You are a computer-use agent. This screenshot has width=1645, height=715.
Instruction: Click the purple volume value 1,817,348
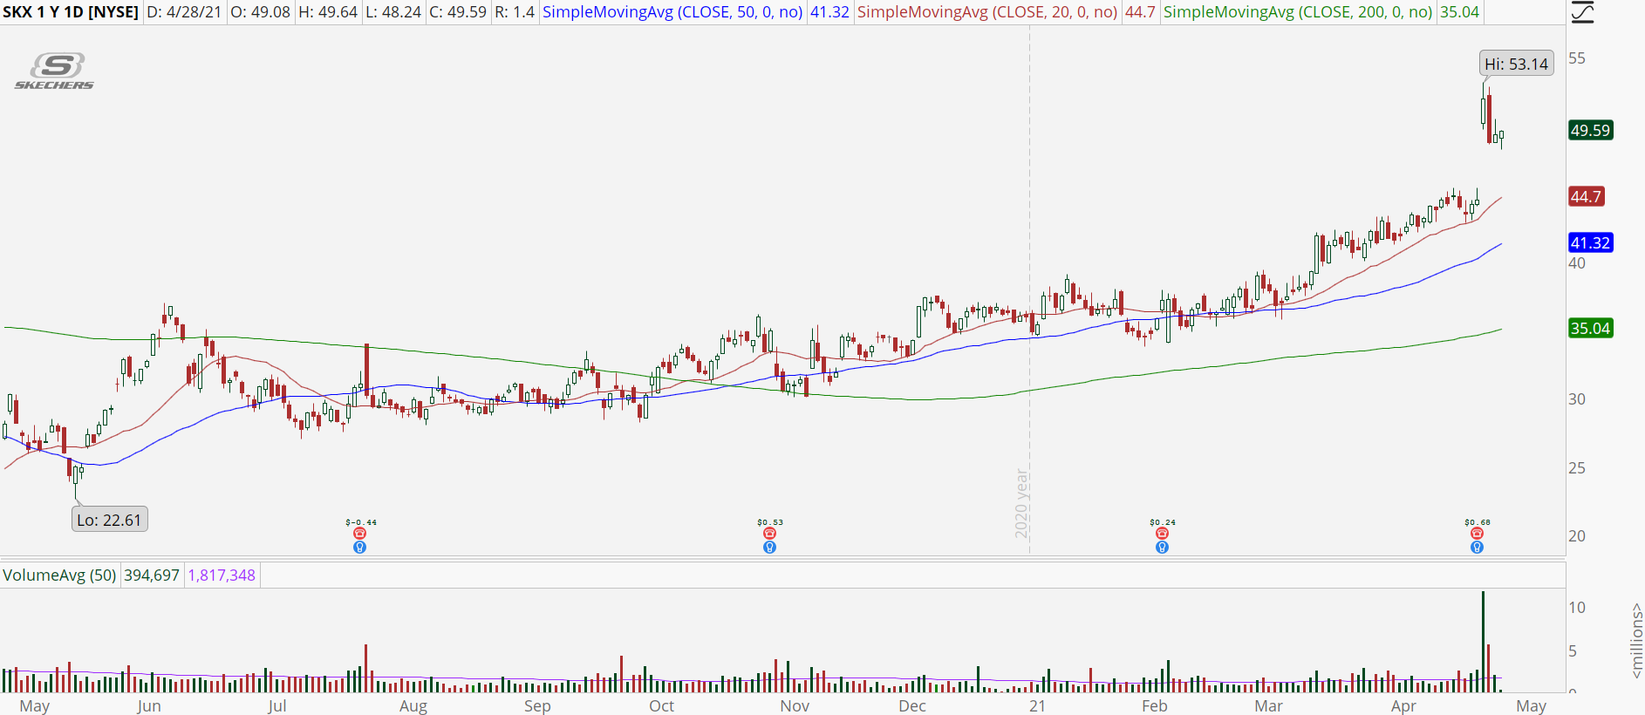[222, 575]
